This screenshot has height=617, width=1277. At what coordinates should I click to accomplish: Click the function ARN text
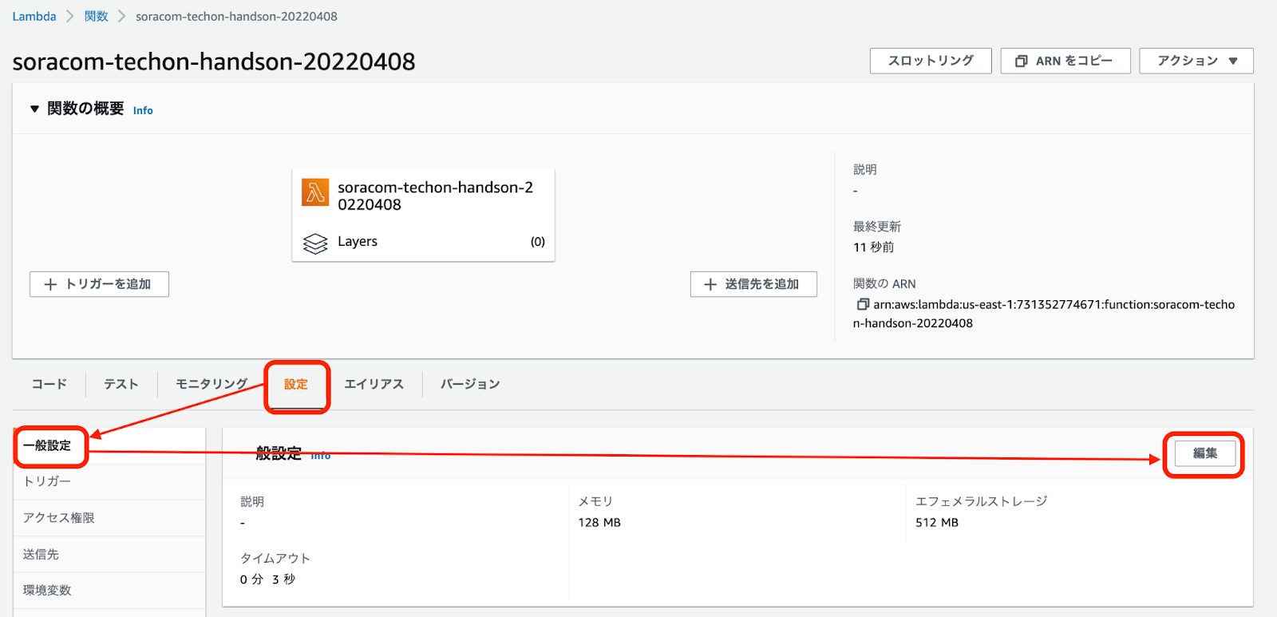(x=1044, y=314)
